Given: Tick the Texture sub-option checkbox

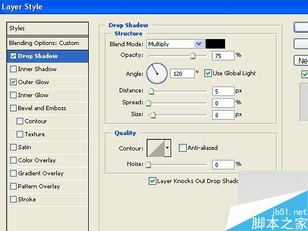Looking at the screenshot, I should (20, 134).
